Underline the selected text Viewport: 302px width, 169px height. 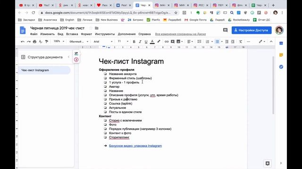click(146, 42)
